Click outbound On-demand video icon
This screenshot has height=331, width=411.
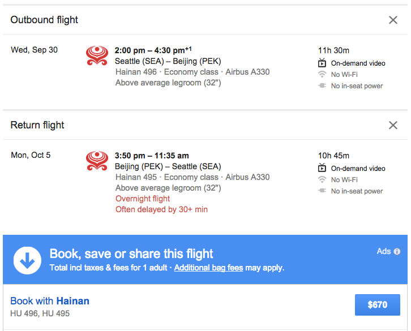coord(322,63)
